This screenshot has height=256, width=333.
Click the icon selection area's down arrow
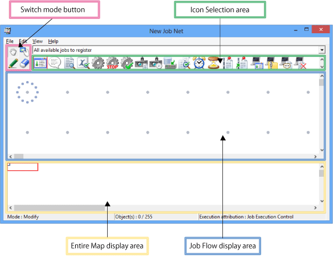point(322,66)
